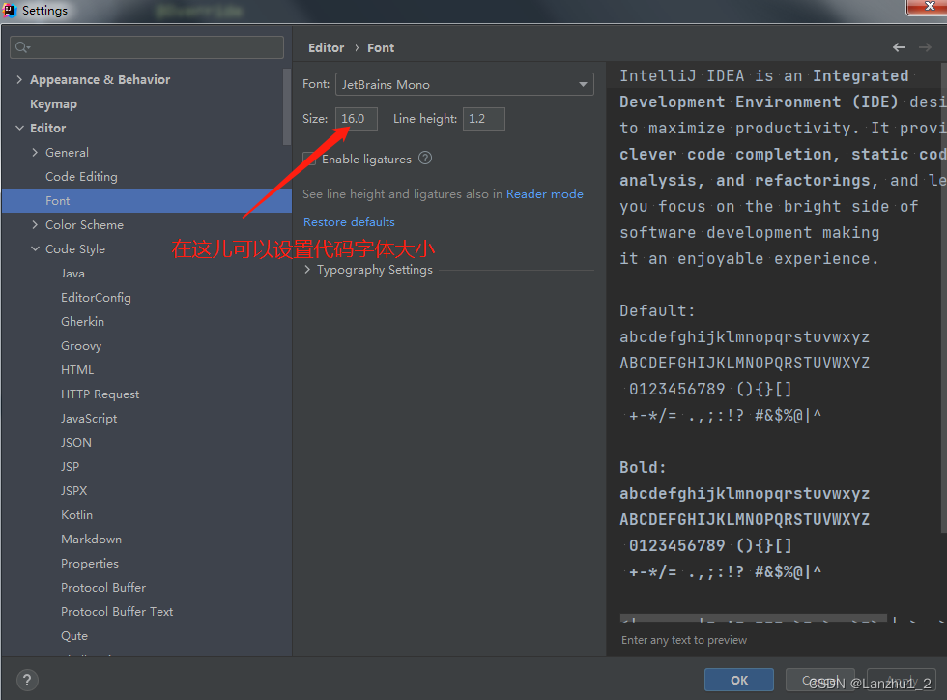Open HTTP Request code style settings

100,394
